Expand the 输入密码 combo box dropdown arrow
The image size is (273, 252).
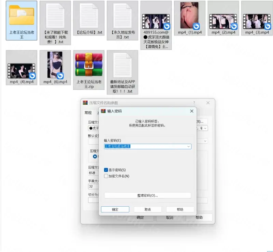188,146
